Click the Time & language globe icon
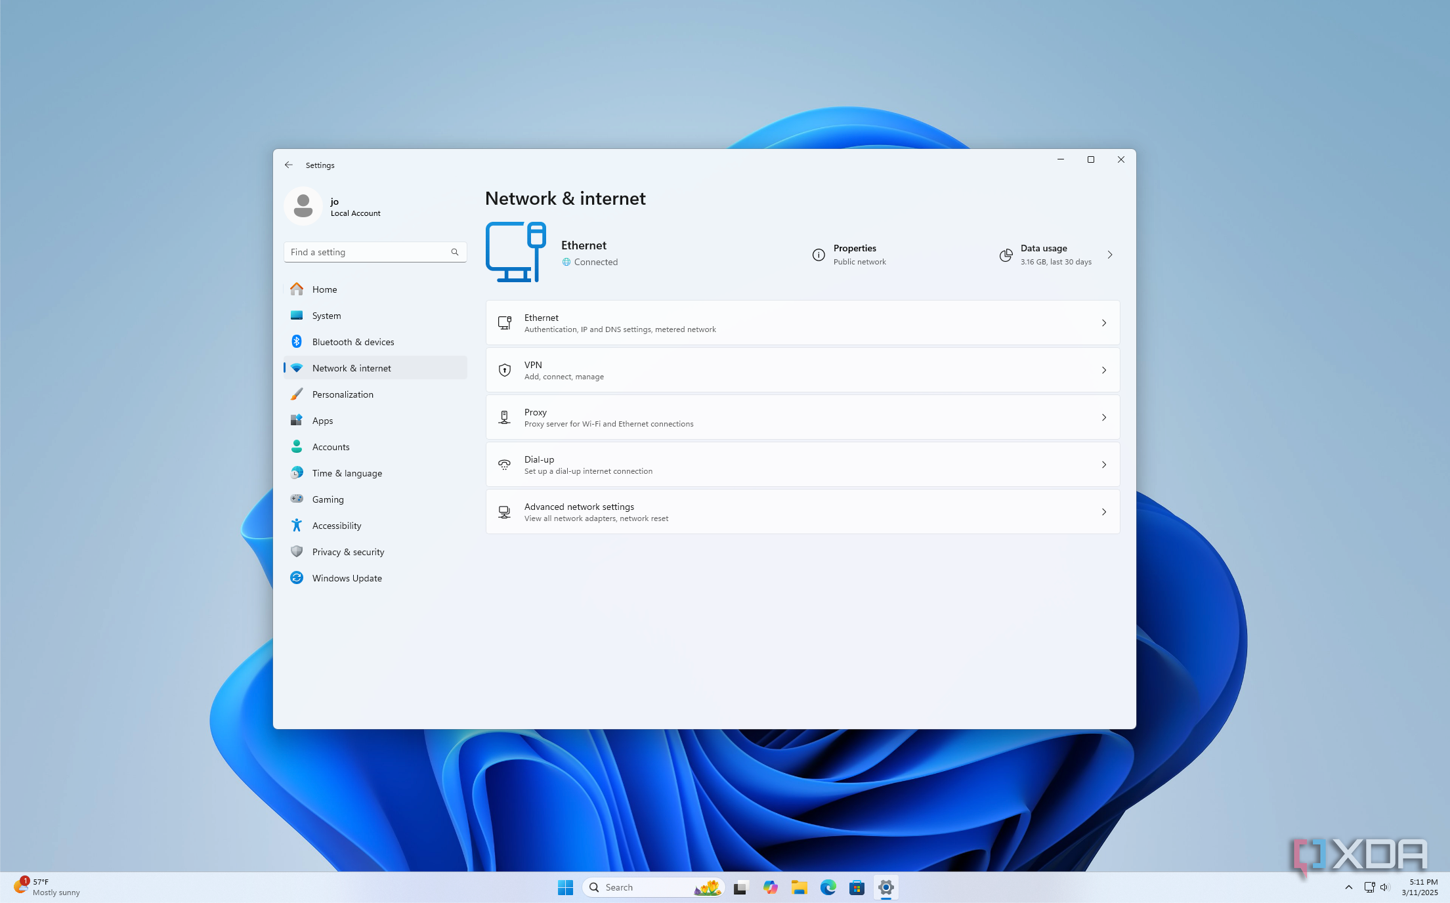Viewport: 1450px width, 903px height. [x=297, y=473]
